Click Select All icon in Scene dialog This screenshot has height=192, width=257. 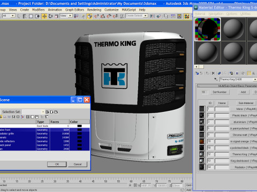coord(28,117)
